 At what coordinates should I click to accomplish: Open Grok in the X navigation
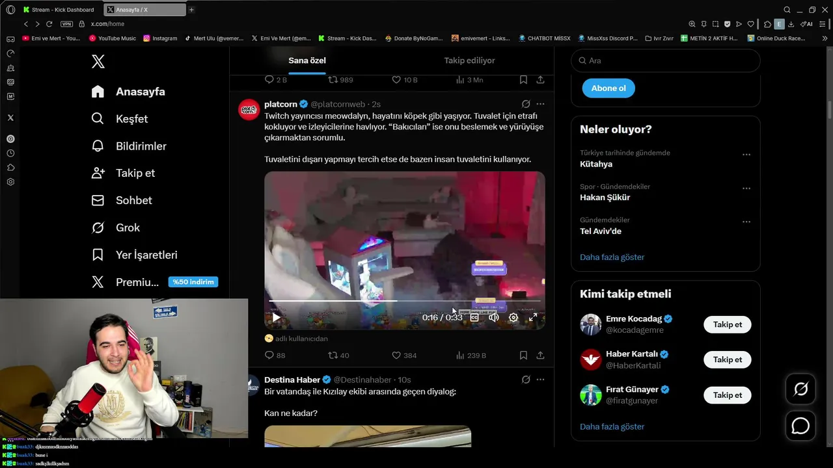coord(115,227)
